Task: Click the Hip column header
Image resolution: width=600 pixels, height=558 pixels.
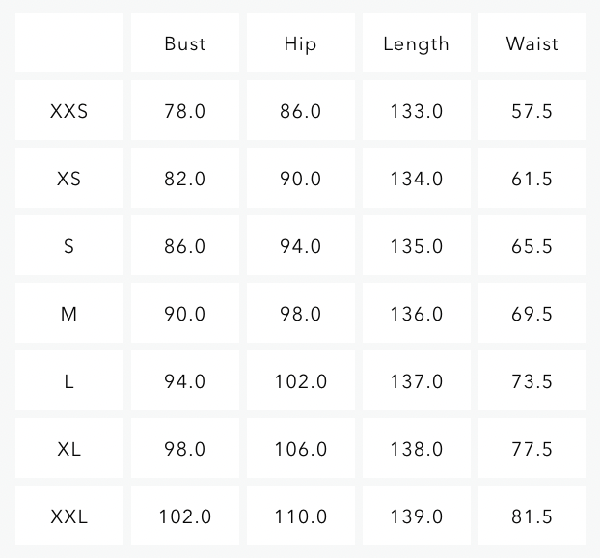Action: coord(301,43)
